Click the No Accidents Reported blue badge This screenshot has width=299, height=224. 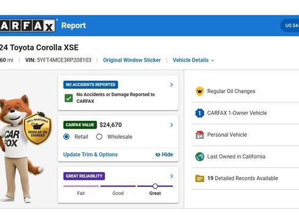coord(91,84)
